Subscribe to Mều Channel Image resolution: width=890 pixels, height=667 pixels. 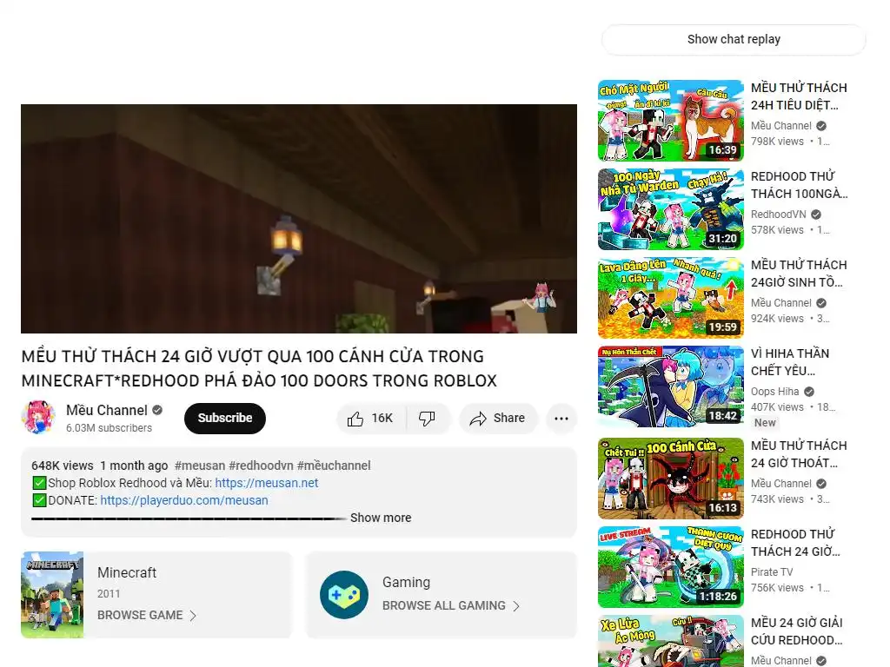(x=225, y=418)
